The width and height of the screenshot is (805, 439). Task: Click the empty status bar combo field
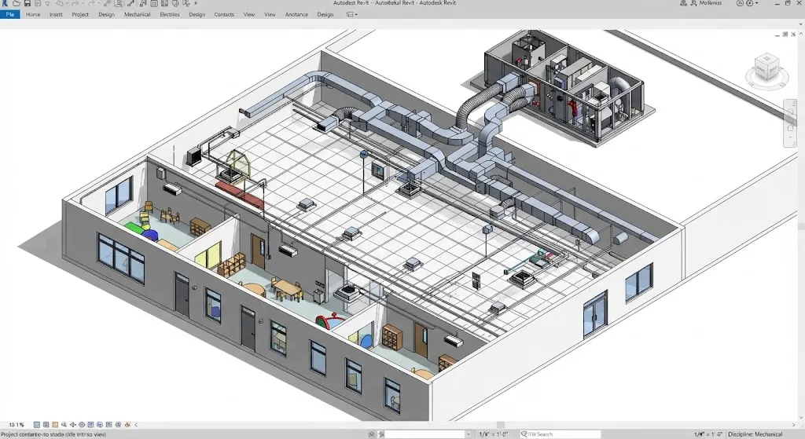tap(424, 434)
